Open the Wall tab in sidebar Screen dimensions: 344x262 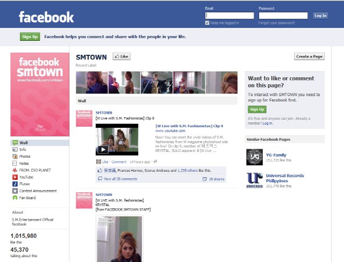pos(40,143)
